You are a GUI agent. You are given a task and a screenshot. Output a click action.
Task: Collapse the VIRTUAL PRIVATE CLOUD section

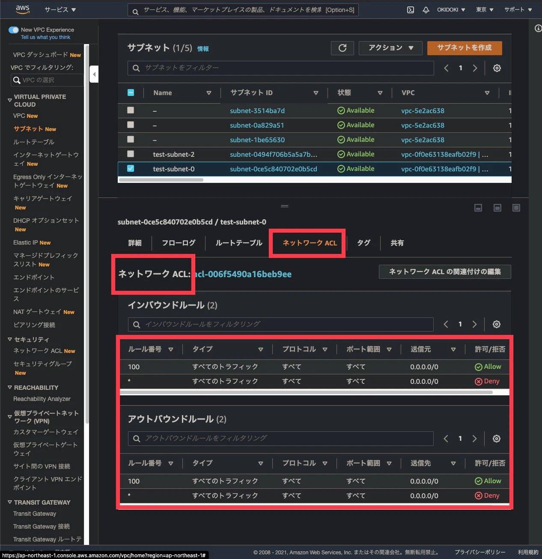coord(10,100)
